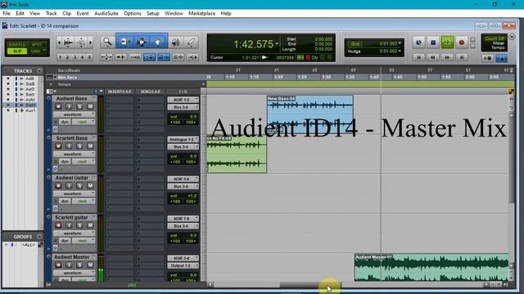Recall Zoom preset 1

coord(60,57)
